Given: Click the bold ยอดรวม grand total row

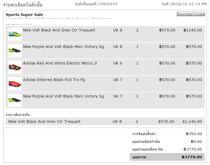Looking at the screenshot, I should click(x=167, y=157).
